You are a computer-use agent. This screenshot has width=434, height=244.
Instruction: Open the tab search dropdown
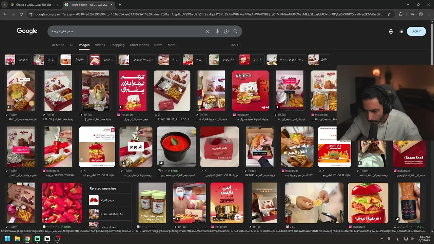(4, 5)
